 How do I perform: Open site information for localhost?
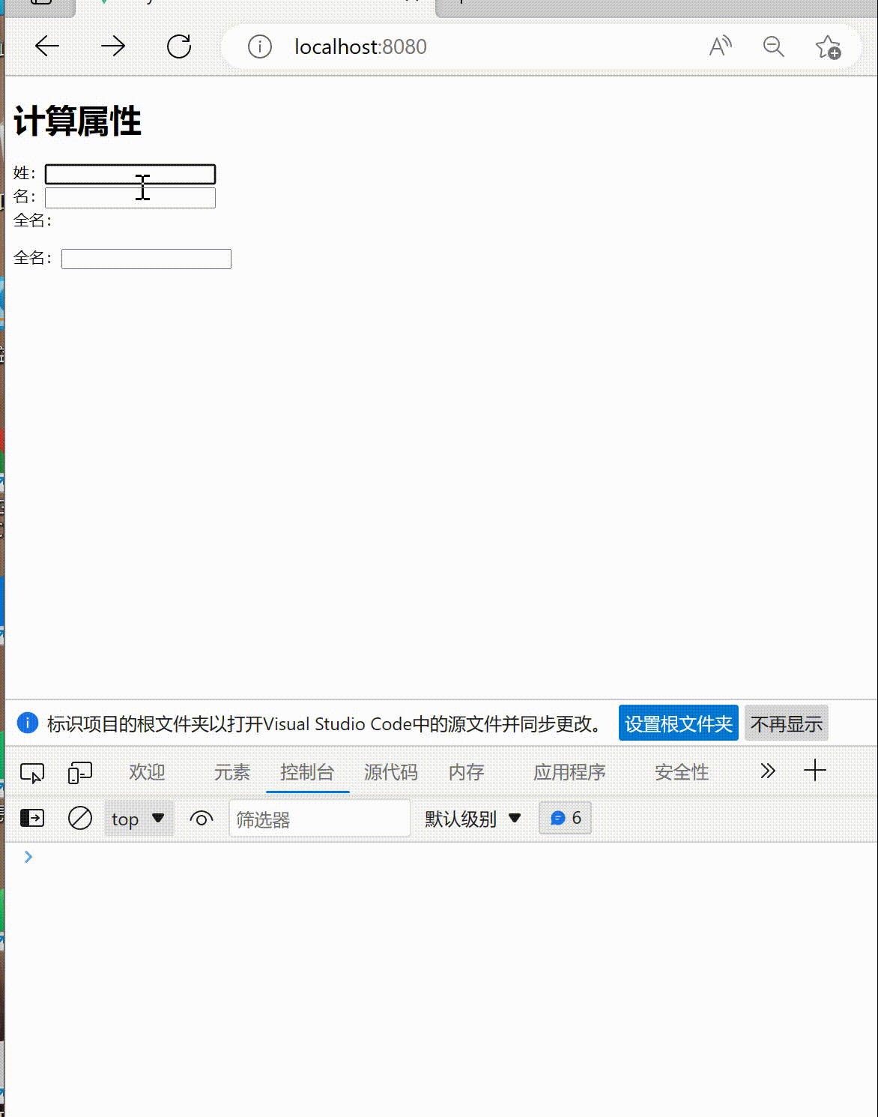[x=258, y=46]
